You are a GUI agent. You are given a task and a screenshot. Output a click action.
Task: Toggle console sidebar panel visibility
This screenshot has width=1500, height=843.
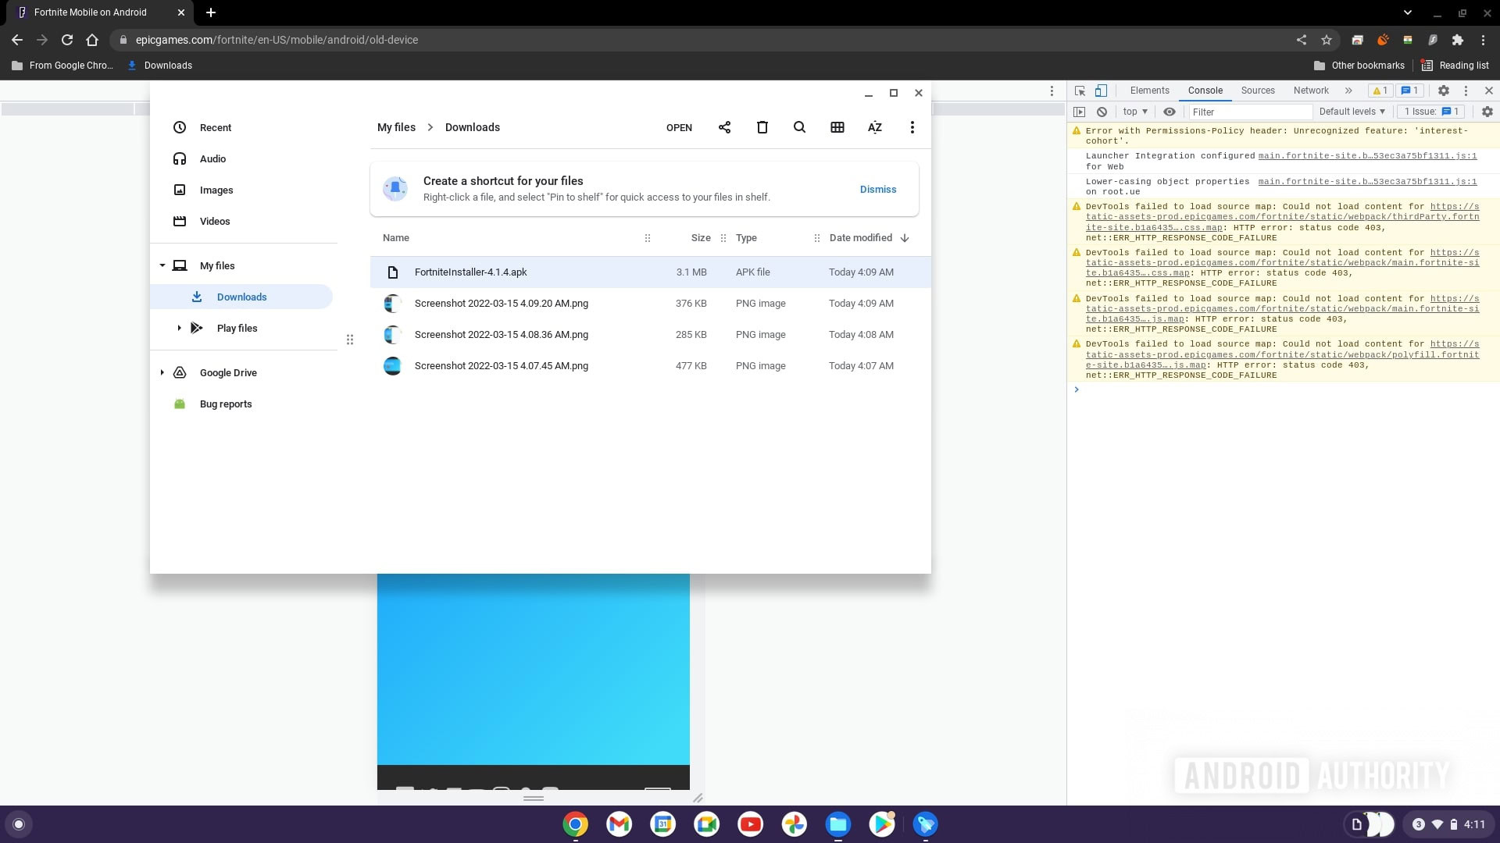pos(1079,112)
